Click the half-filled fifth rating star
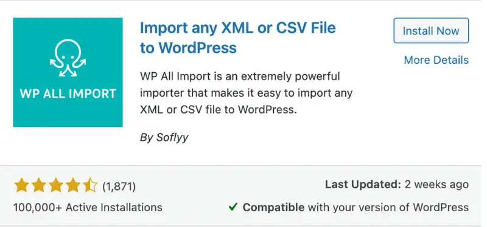This screenshot has width=487, height=227. pyautogui.click(x=90, y=186)
